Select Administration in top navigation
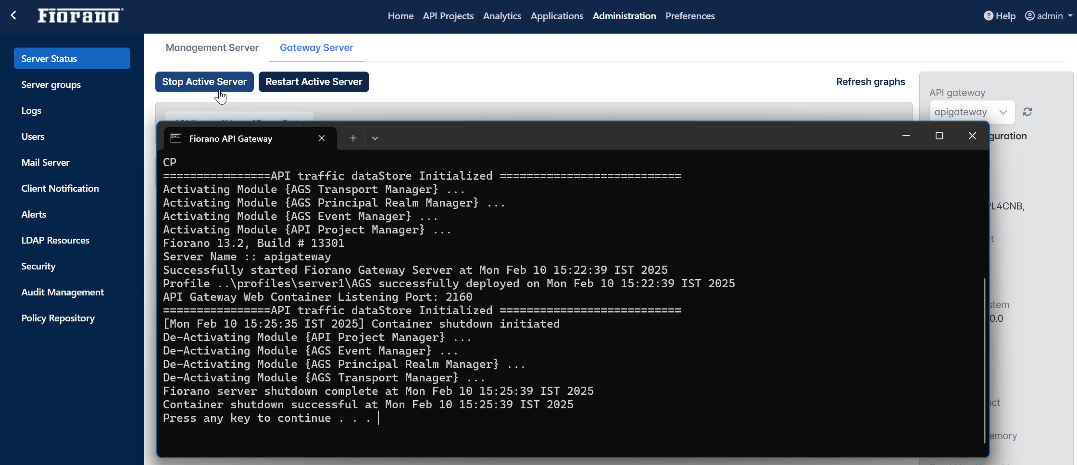 click(x=624, y=16)
